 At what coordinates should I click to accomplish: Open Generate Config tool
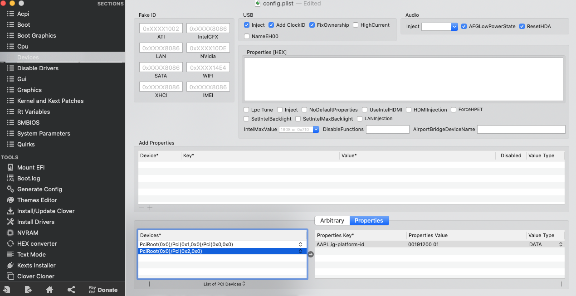point(39,189)
